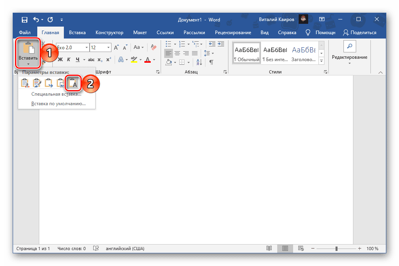Toggle bold (Ж) formatting
Image resolution: width=399 pixels, height=266 pixels.
coord(60,60)
